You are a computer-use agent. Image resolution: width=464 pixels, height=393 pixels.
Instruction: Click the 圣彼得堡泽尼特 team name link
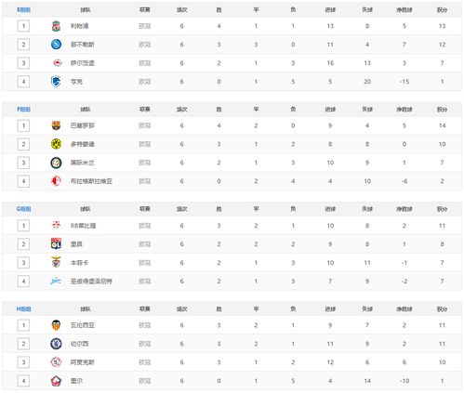[x=91, y=282]
